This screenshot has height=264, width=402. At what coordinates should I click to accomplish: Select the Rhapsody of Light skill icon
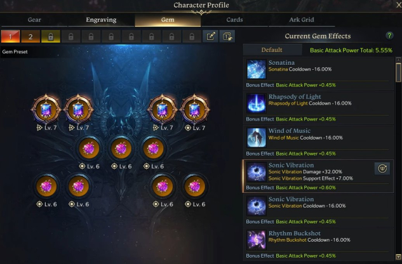coord(256,103)
